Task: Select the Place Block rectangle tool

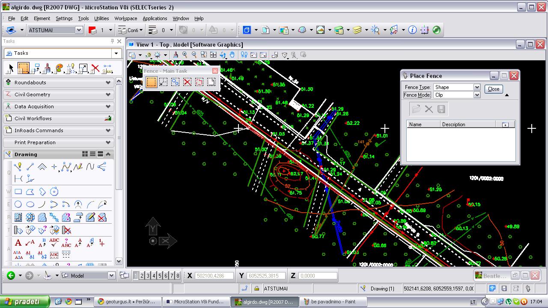Action: tap(18, 192)
